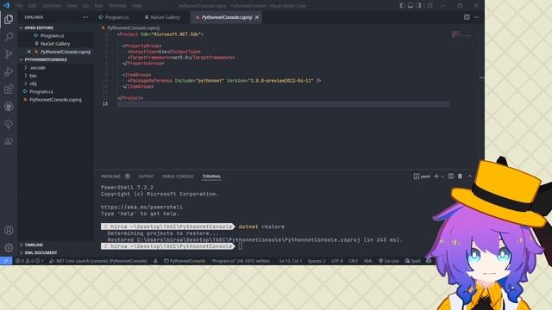Viewport: 552px width, 310px height.
Task: Toggle bottom panel layout icon
Action: (411, 6)
